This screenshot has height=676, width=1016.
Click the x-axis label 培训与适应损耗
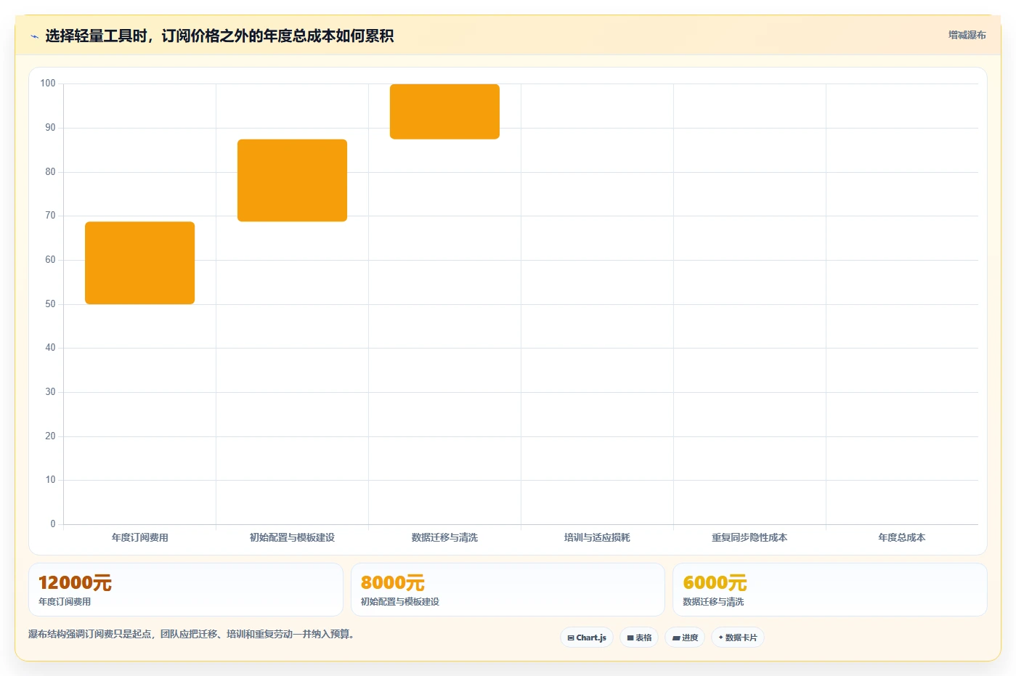pos(597,537)
